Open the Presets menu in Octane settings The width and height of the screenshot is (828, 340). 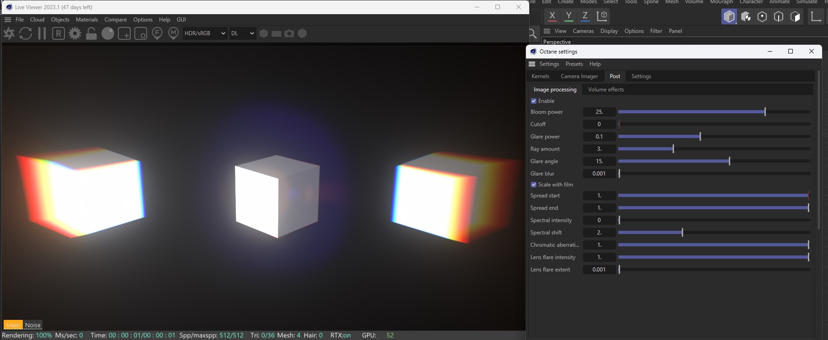click(x=574, y=64)
